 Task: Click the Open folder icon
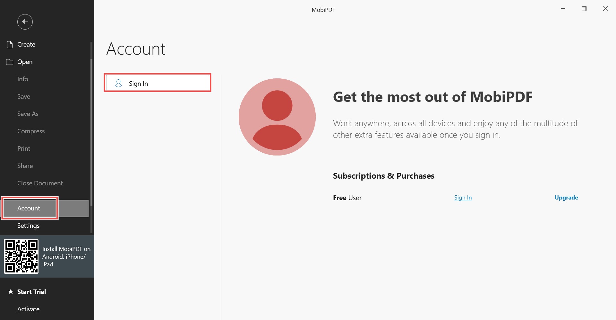(x=10, y=62)
